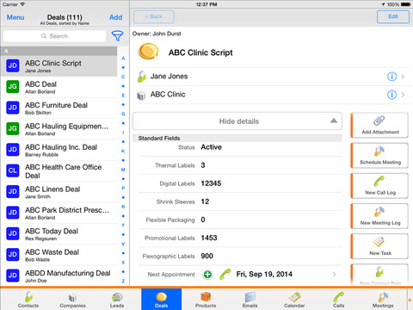Open the Products tab
413x310 pixels.
(206, 300)
